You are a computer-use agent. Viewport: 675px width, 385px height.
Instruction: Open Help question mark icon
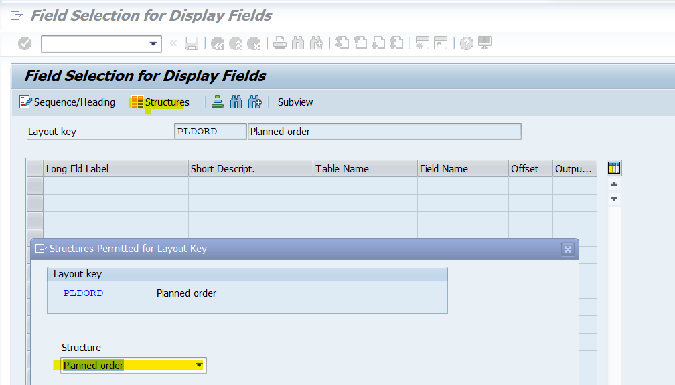467,43
